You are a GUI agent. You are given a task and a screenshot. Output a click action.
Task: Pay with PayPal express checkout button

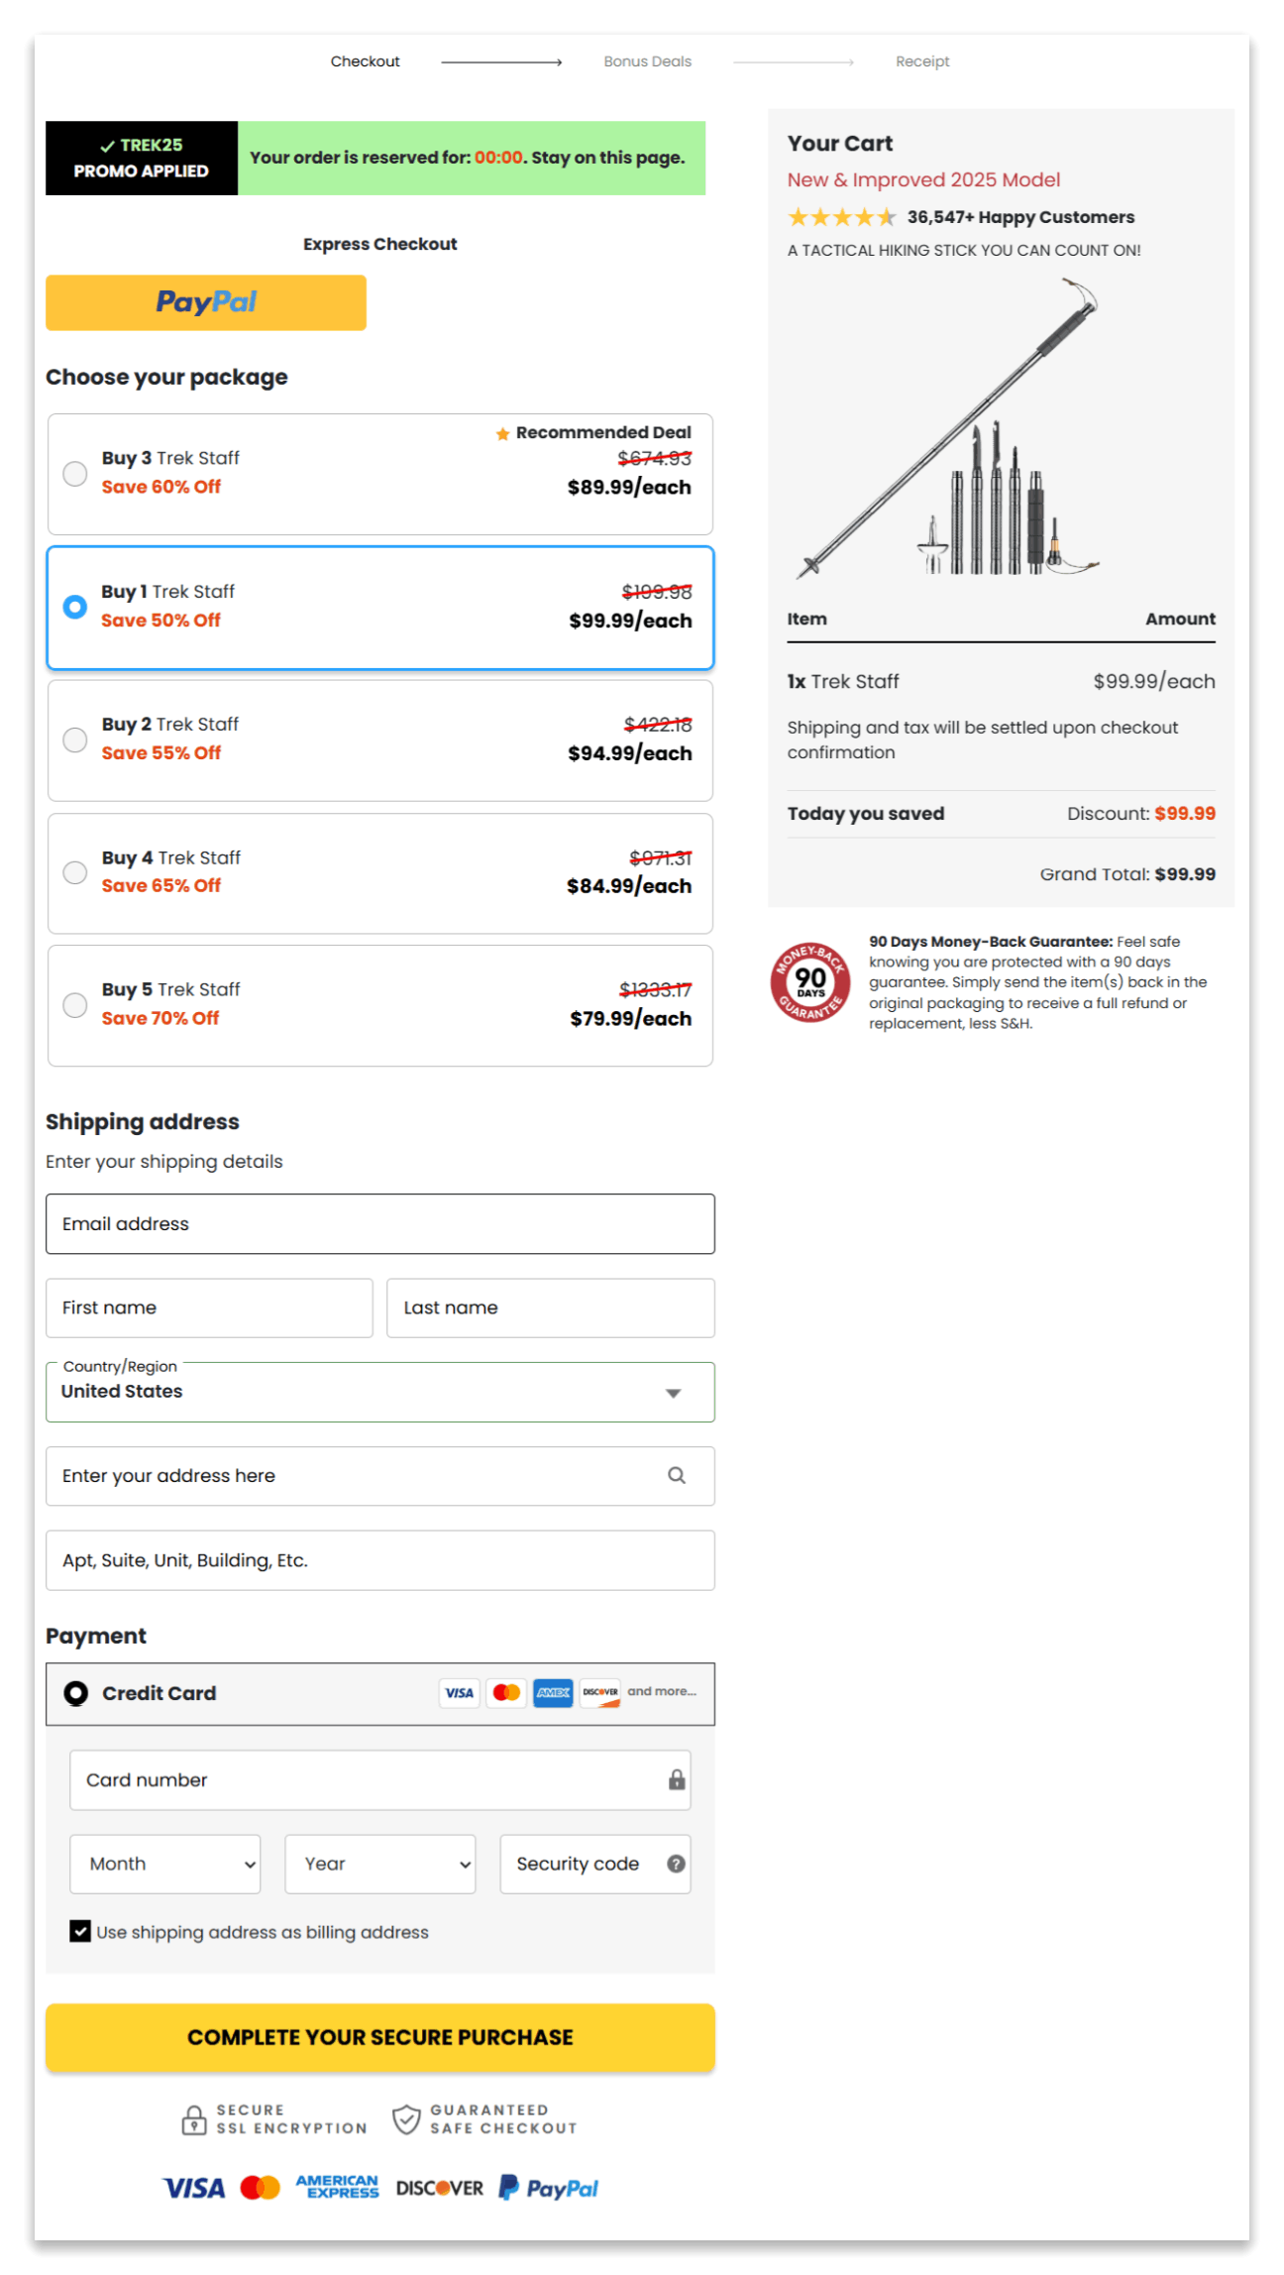[206, 302]
